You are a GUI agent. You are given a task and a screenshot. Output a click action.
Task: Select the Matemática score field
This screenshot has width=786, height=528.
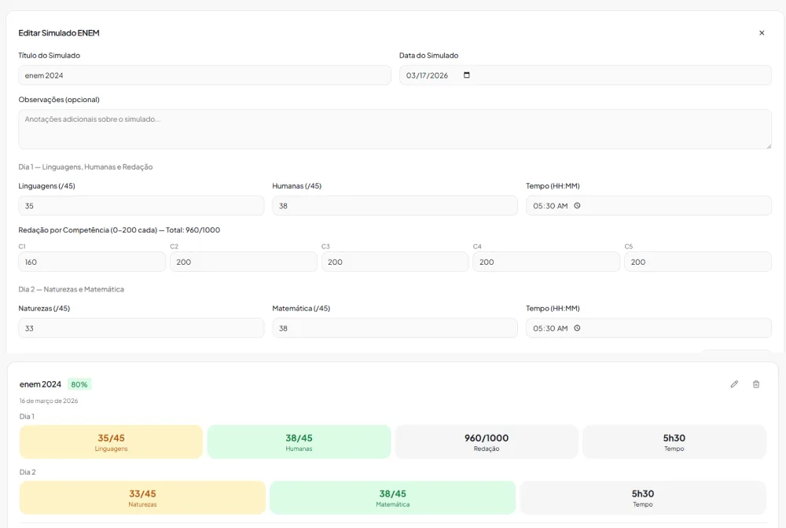click(395, 328)
